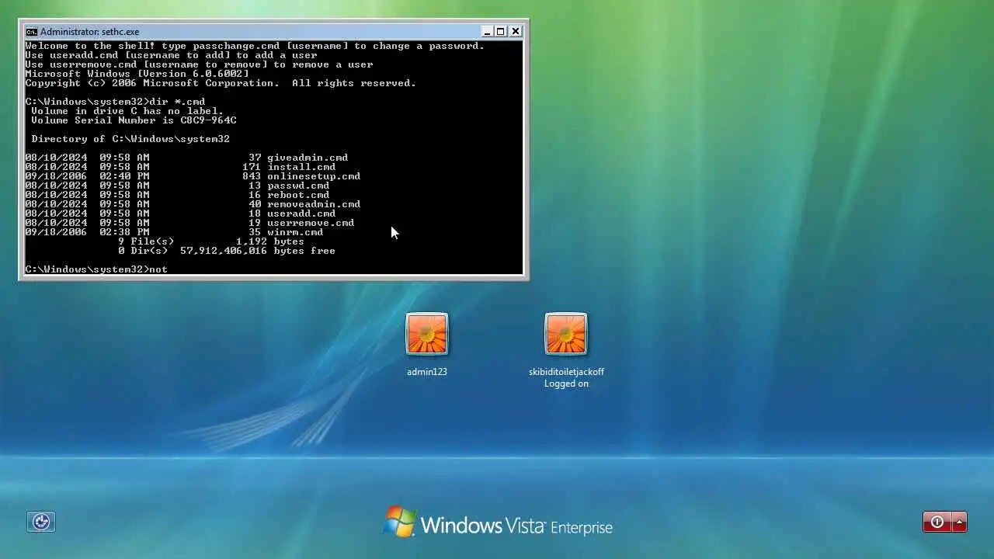Select the skibiditoiletjackoff user account picture
Screen dimensions: 994x559
[x=566, y=334]
